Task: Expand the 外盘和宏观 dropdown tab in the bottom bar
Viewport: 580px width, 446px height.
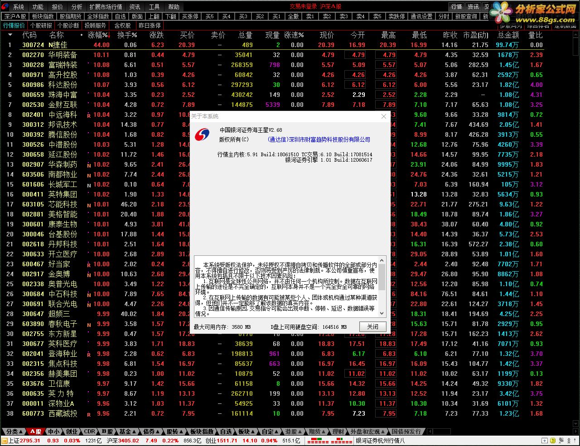Action: [x=368, y=432]
